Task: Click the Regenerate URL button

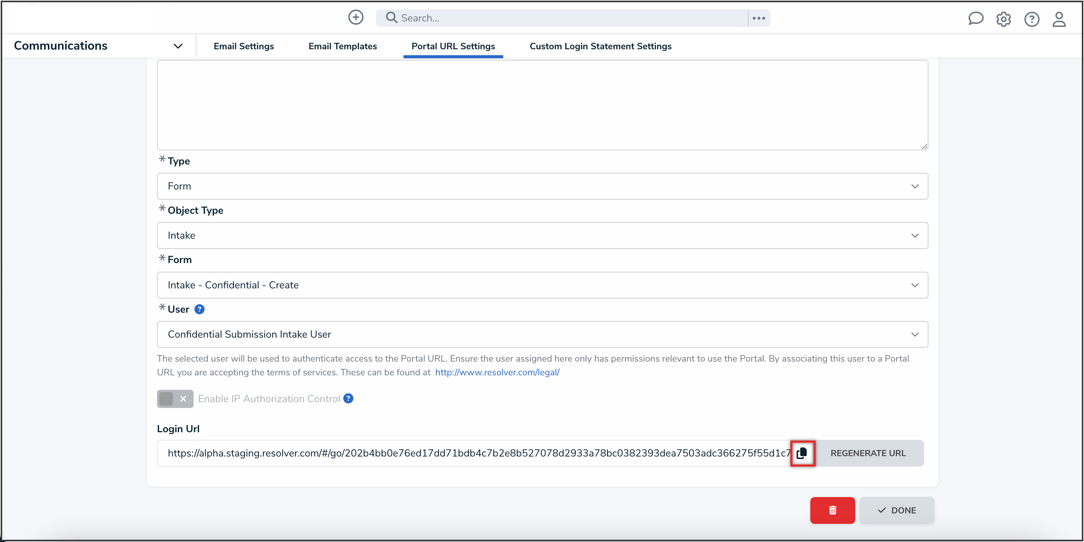Action: click(868, 453)
